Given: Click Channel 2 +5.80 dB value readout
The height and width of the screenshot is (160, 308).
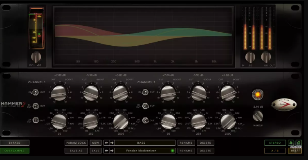Looking at the screenshot, I should [x=227, y=75].
